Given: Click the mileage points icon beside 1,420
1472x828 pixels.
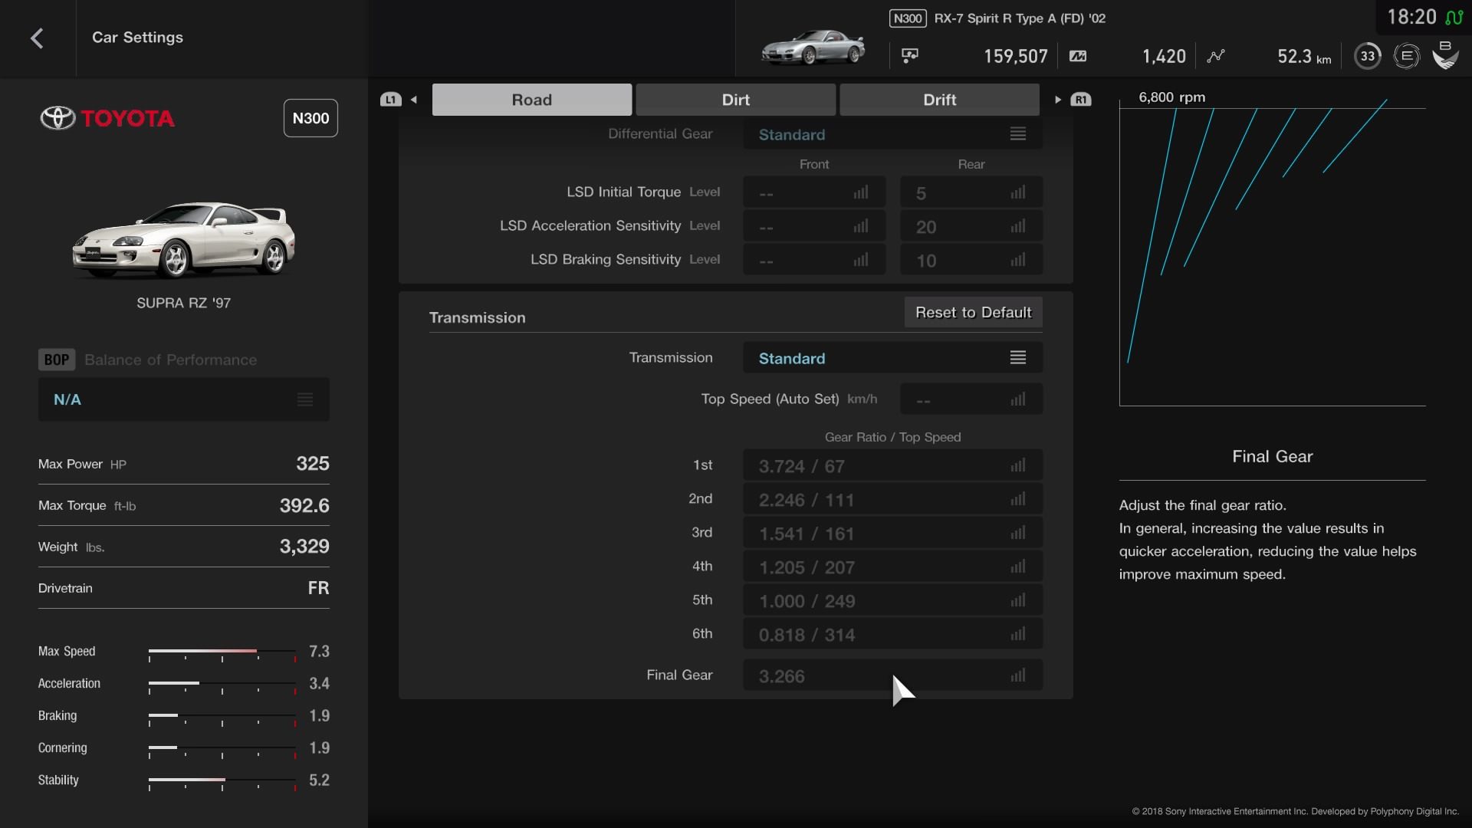Looking at the screenshot, I should click(1078, 56).
